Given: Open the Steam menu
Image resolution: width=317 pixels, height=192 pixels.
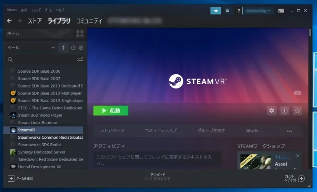Looking at the screenshot, I should [x=12, y=10].
